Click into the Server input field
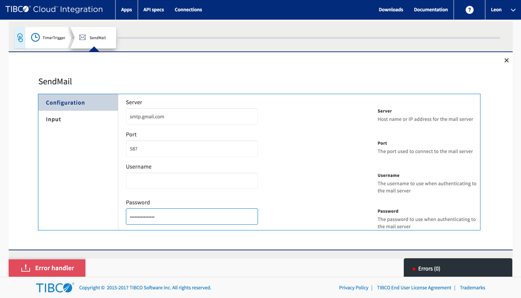521x298 pixels. point(192,117)
